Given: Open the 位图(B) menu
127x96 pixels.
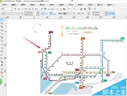Looking at the screenshot, I should [x=61, y=5].
